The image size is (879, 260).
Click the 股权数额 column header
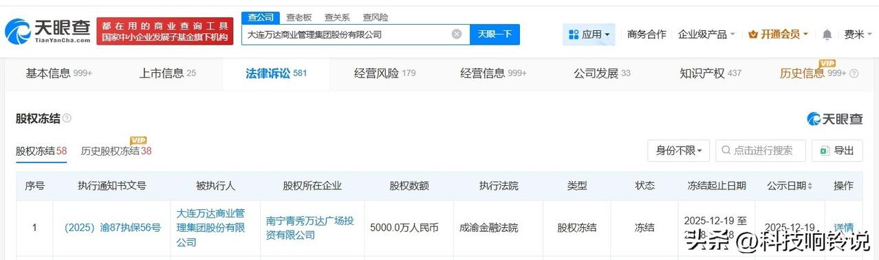(x=409, y=186)
